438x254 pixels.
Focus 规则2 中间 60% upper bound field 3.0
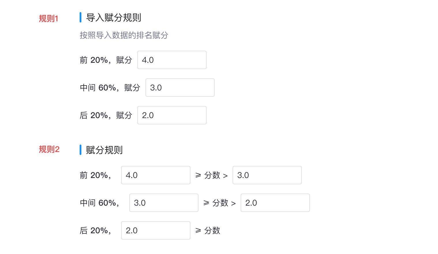pyautogui.click(x=164, y=203)
